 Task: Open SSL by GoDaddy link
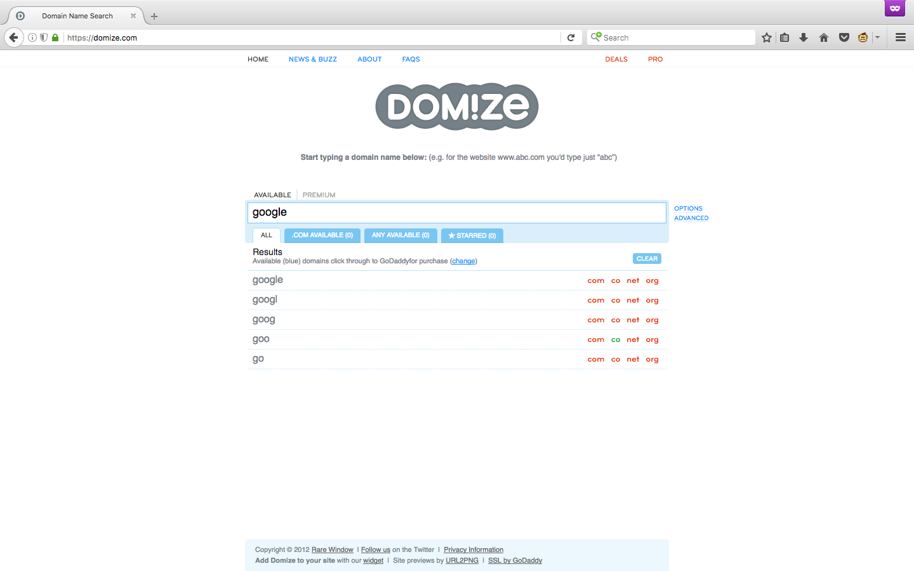(x=515, y=560)
